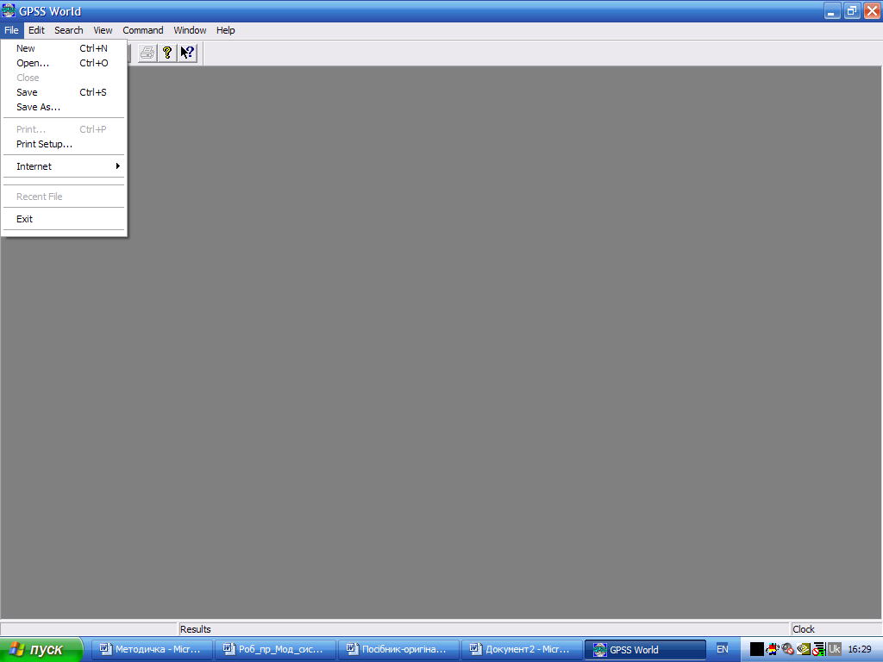Click the Print toolbar icon
The height and width of the screenshot is (662, 883).
pos(147,53)
